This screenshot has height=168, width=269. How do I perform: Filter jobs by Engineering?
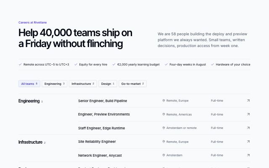click(54, 84)
